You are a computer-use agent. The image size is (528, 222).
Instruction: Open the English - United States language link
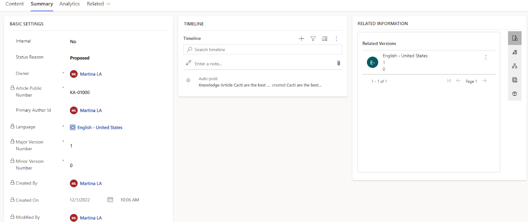pyautogui.click(x=100, y=127)
